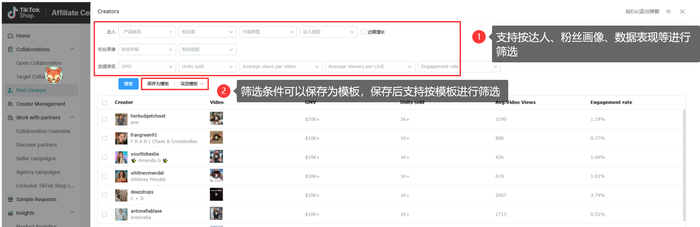The image size is (700, 227).
Task: Open frangreen91 creator name link
Action: 144,135
